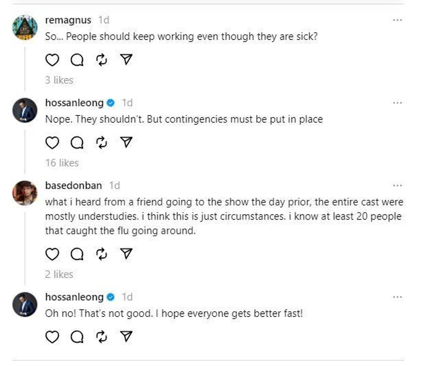Reply to basedonban's comment
The image size is (424, 366).
(x=77, y=254)
